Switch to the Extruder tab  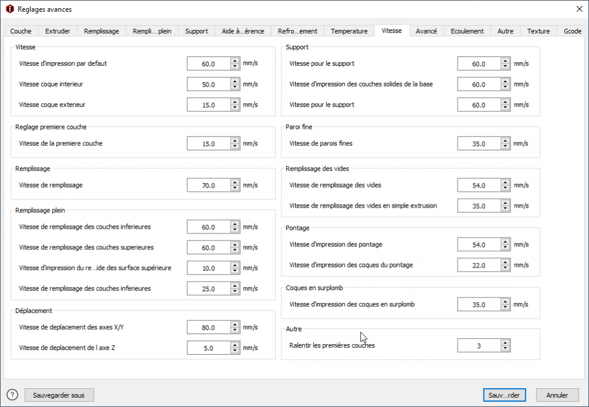pos(57,31)
